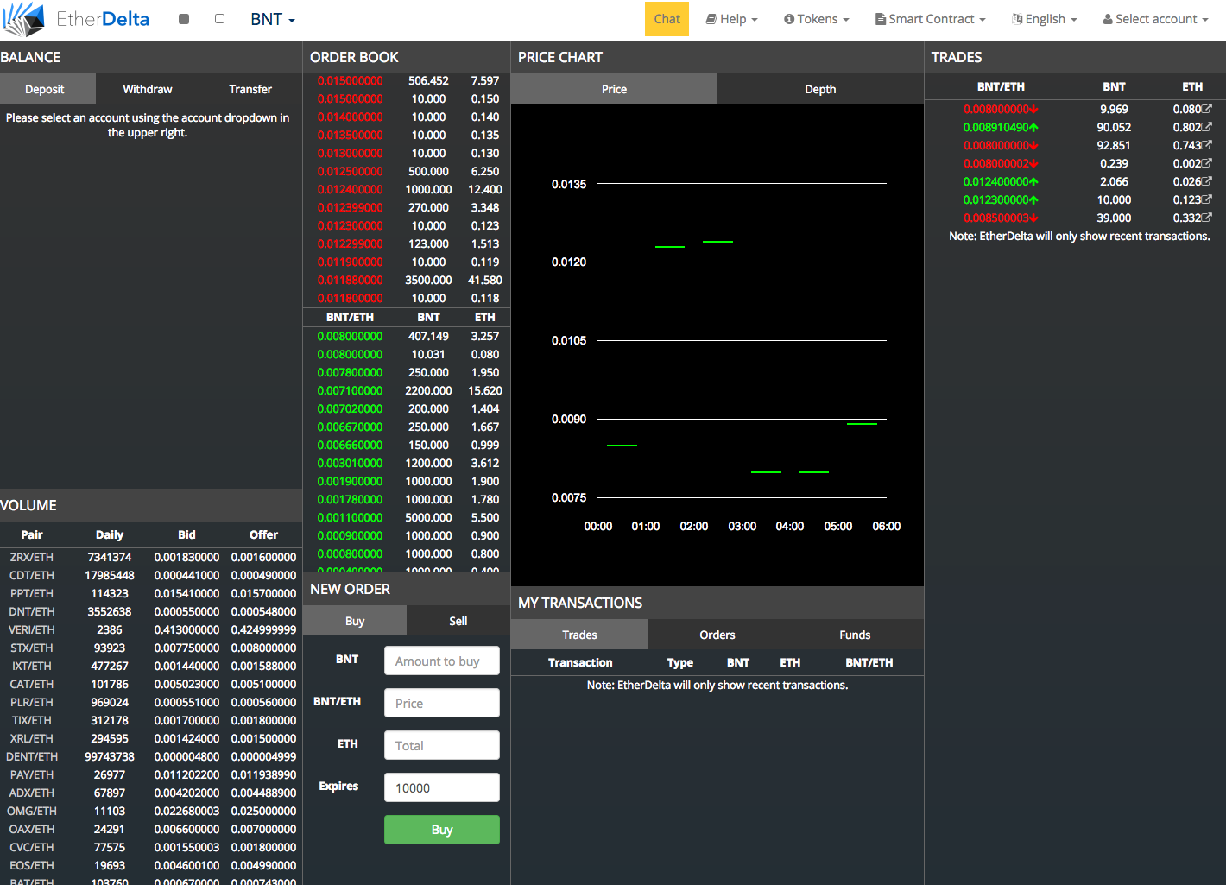Viewport: 1226px width, 885px height.
Task: Open transaction link for 2.066 BNT trade
Action: click(1207, 181)
